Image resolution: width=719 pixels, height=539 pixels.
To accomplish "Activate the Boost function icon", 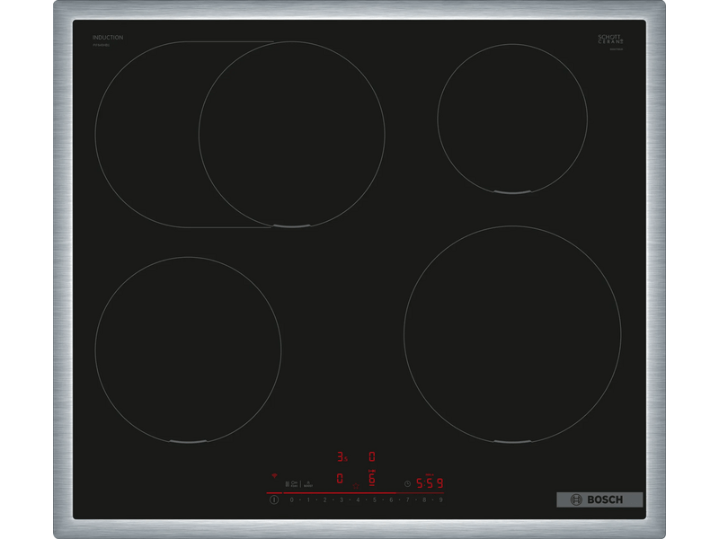I will pos(308,484).
